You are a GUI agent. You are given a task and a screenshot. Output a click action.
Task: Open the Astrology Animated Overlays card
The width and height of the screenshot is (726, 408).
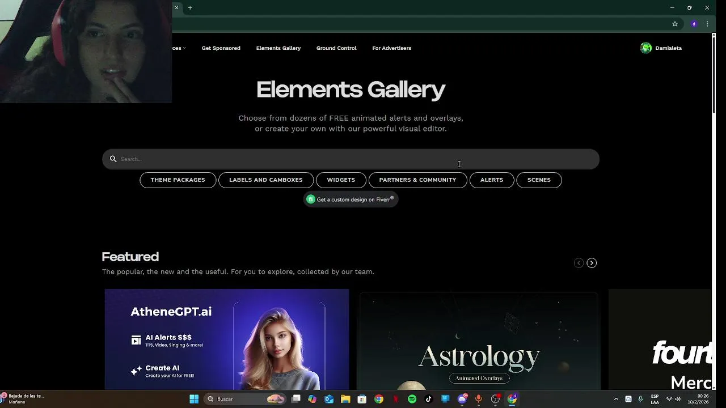tap(479, 341)
